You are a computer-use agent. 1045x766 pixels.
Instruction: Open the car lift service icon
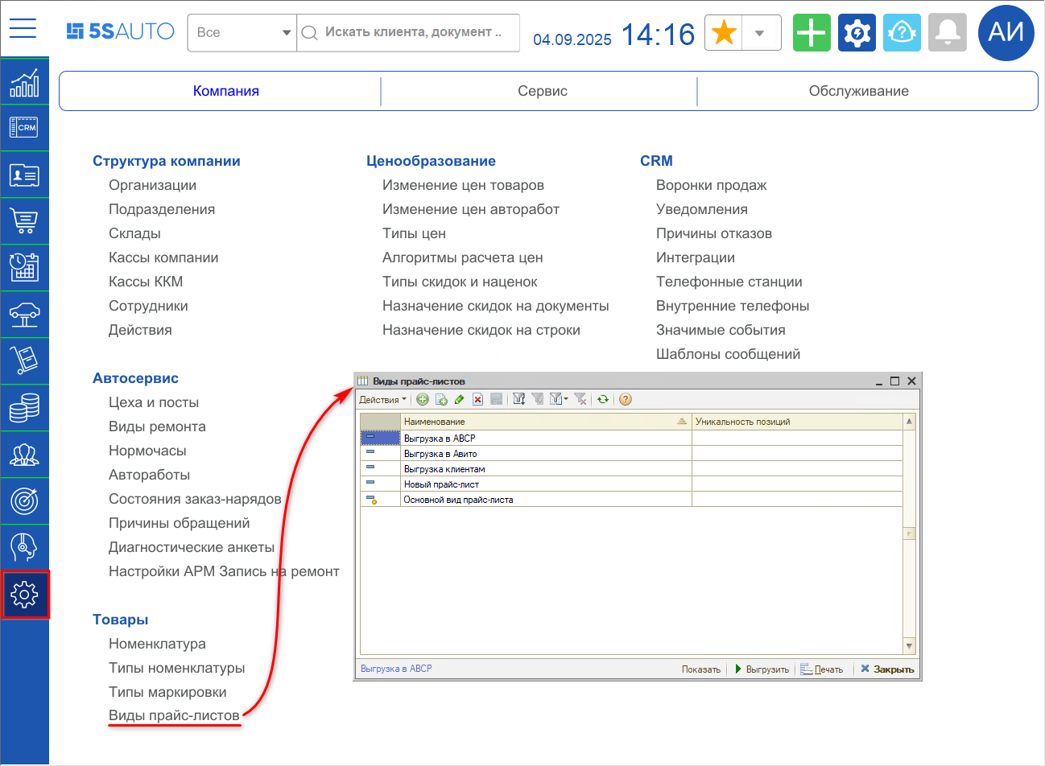pos(24,315)
